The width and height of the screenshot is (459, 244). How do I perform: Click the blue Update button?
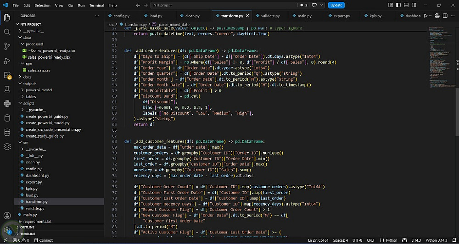click(336, 5)
